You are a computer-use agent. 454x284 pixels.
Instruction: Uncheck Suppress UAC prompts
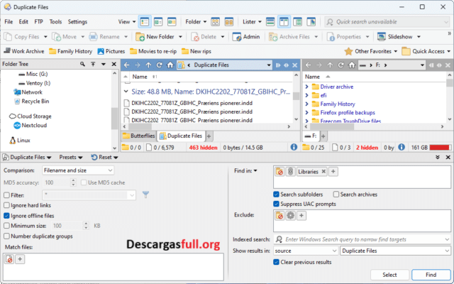276,204
